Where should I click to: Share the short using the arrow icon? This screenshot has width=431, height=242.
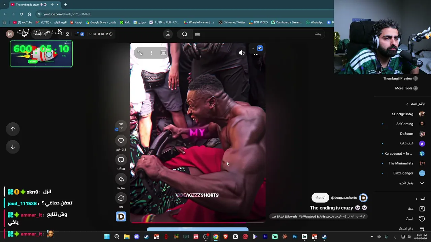121,179
